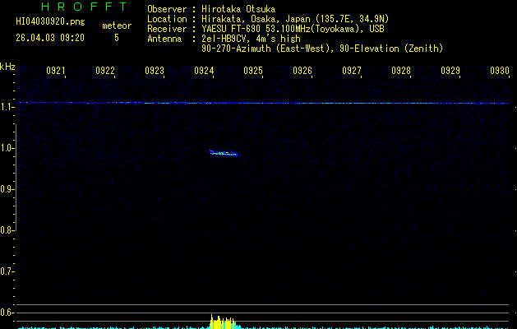Click the HROFFT title text
This screenshot has width=517, height=329.
click(x=84, y=7)
